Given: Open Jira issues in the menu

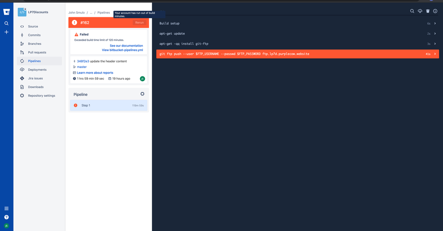Looking at the screenshot, I should tap(36, 78).
